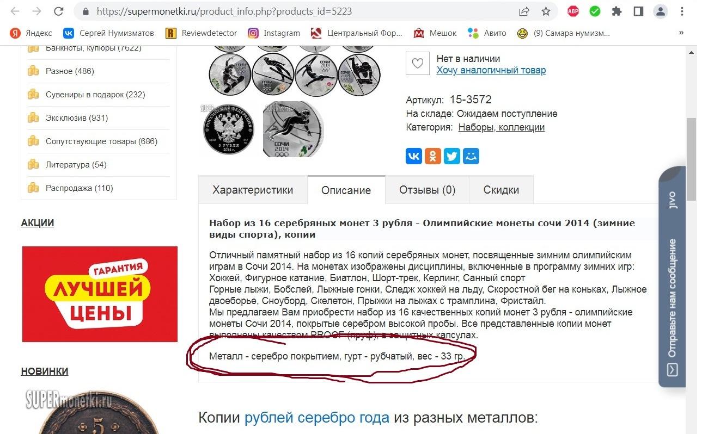Open the Наборы, коллекции category link

point(502,127)
